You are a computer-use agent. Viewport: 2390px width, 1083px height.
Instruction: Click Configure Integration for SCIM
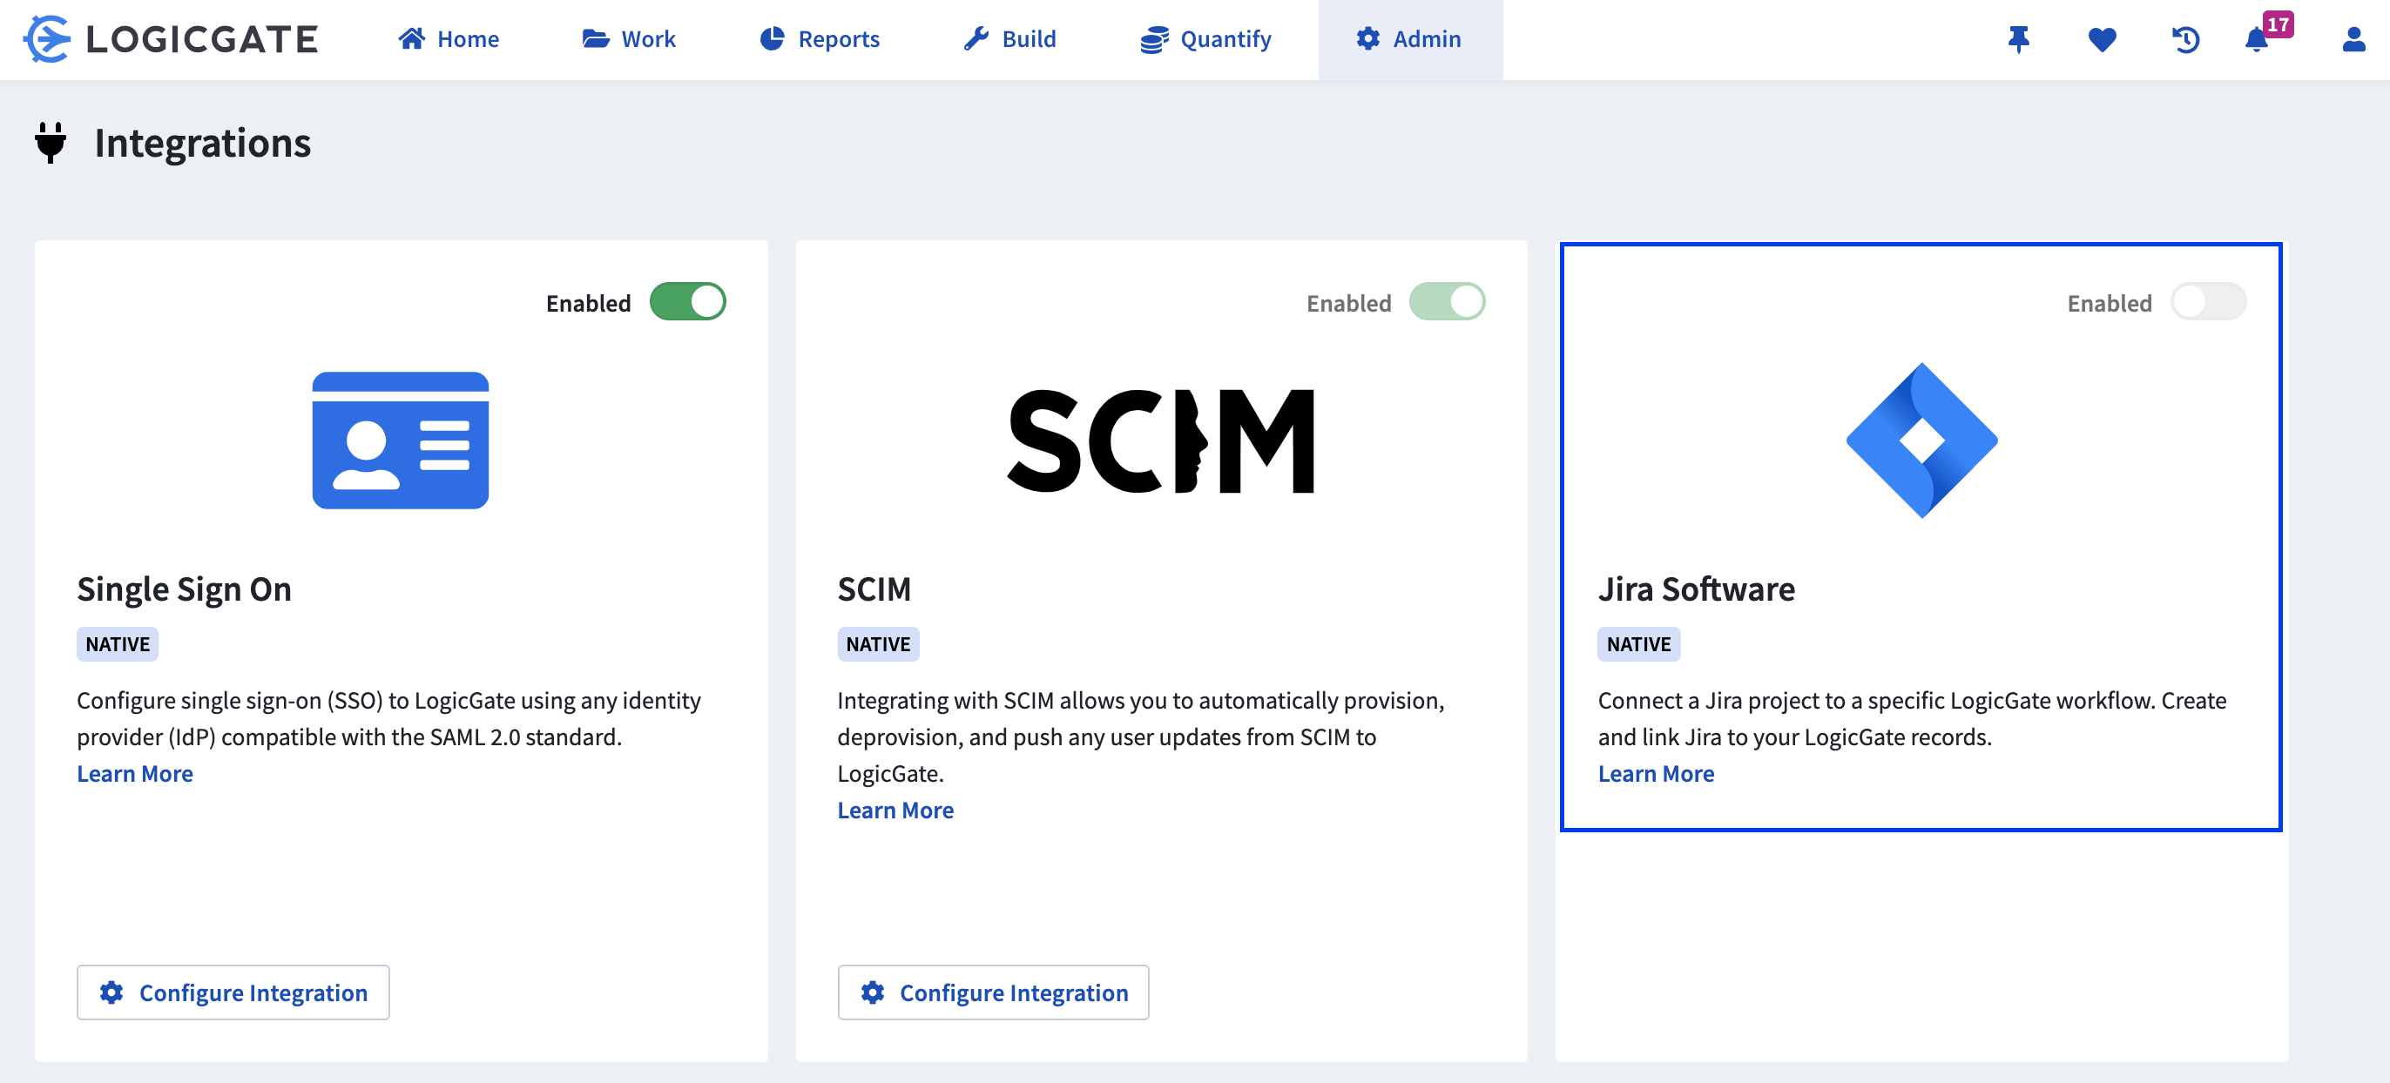(x=993, y=992)
